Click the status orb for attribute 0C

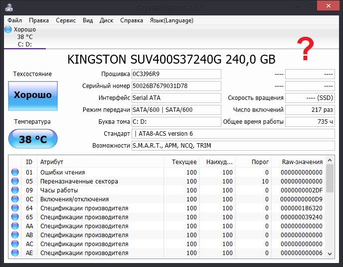tap(15, 199)
